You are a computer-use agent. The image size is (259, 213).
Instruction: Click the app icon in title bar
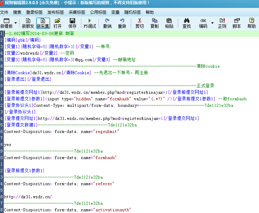(x=1, y=3)
